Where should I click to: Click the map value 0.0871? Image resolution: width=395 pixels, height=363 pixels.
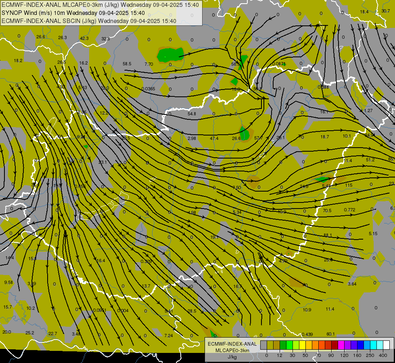pyautogui.click(x=279, y=64)
